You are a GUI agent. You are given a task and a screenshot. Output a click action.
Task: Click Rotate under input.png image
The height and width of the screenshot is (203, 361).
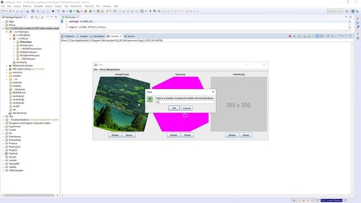tap(174, 135)
